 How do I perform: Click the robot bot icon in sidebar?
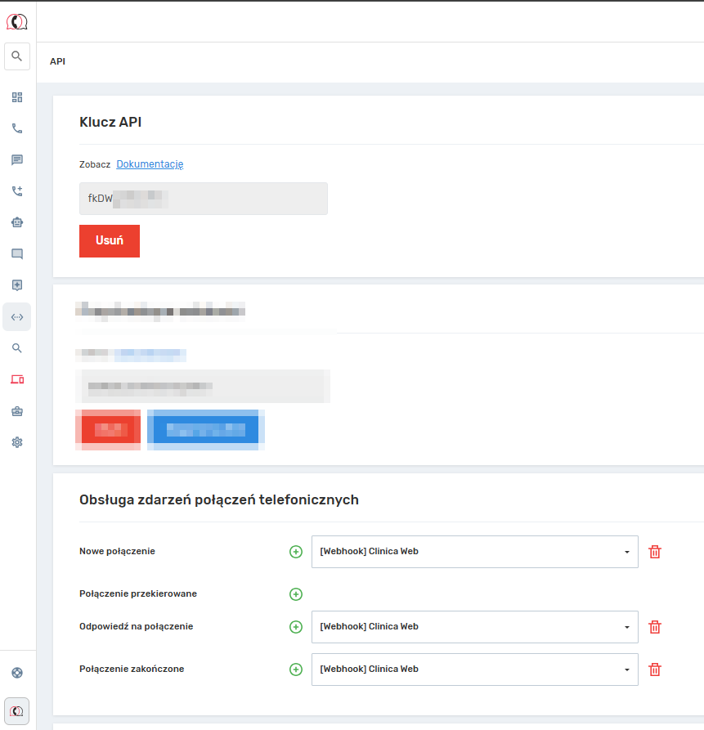pyautogui.click(x=17, y=222)
